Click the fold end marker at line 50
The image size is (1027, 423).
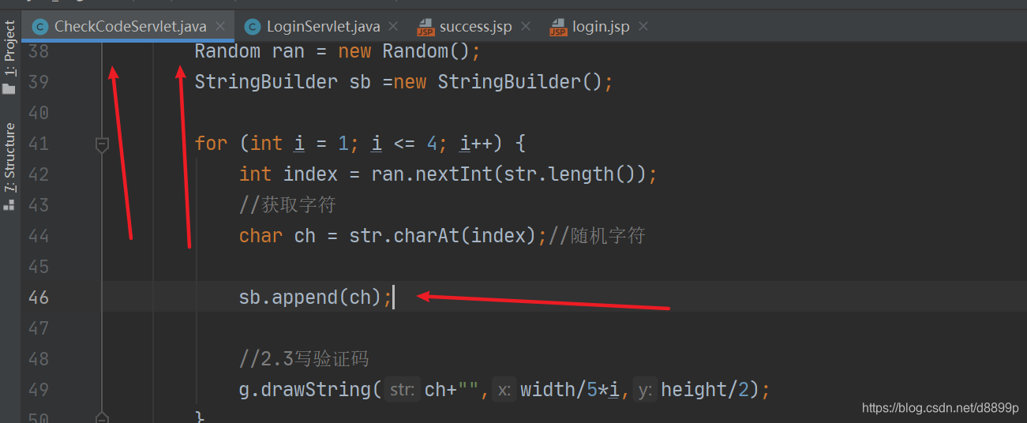point(102,417)
